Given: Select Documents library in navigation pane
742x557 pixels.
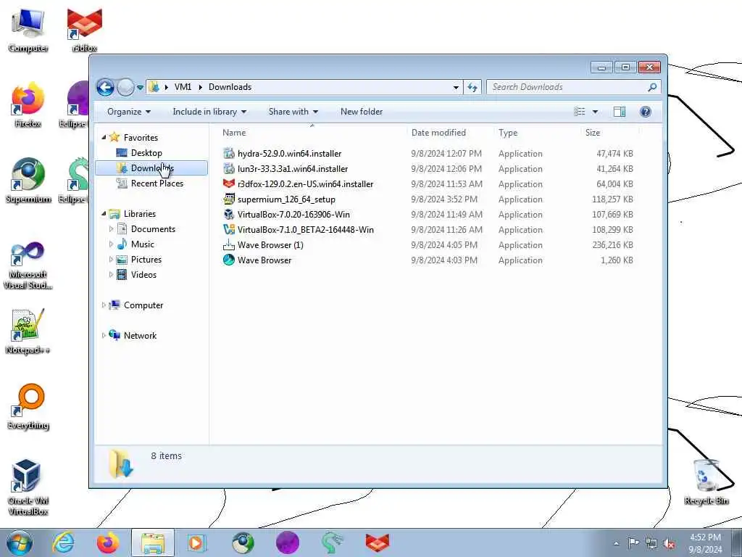Looking at the screenshot, I should 153,229.
